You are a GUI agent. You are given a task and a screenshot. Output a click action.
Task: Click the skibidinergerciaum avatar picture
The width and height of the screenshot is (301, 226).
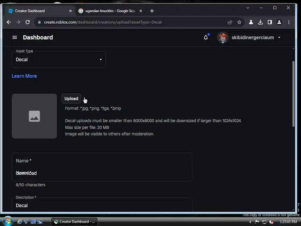223,37
